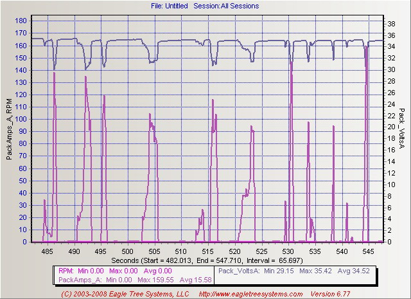The width and height of the screenshot is (411, 299).
Task: Select the Pack_VoltsA legend entry
Action: click(294, 271)
